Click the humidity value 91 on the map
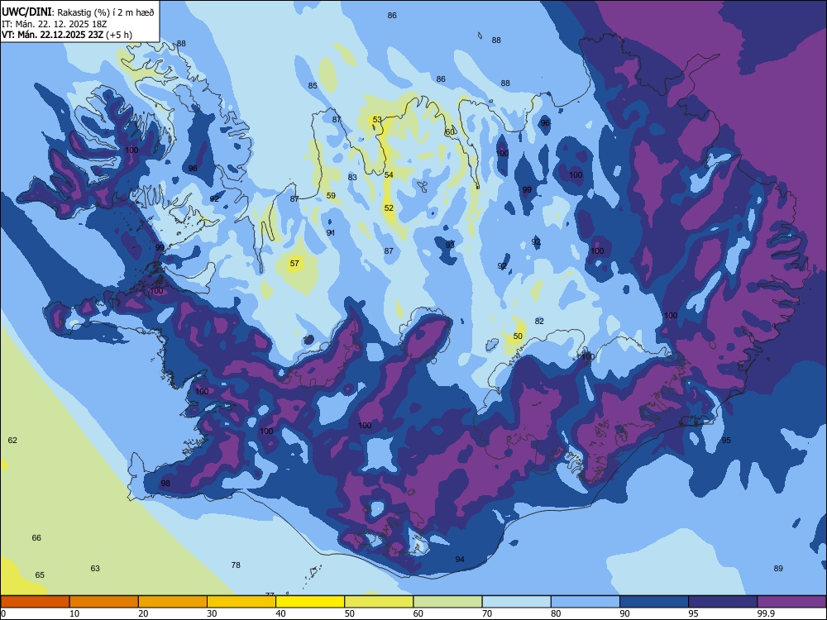827x620 pixels. (331, 232)
